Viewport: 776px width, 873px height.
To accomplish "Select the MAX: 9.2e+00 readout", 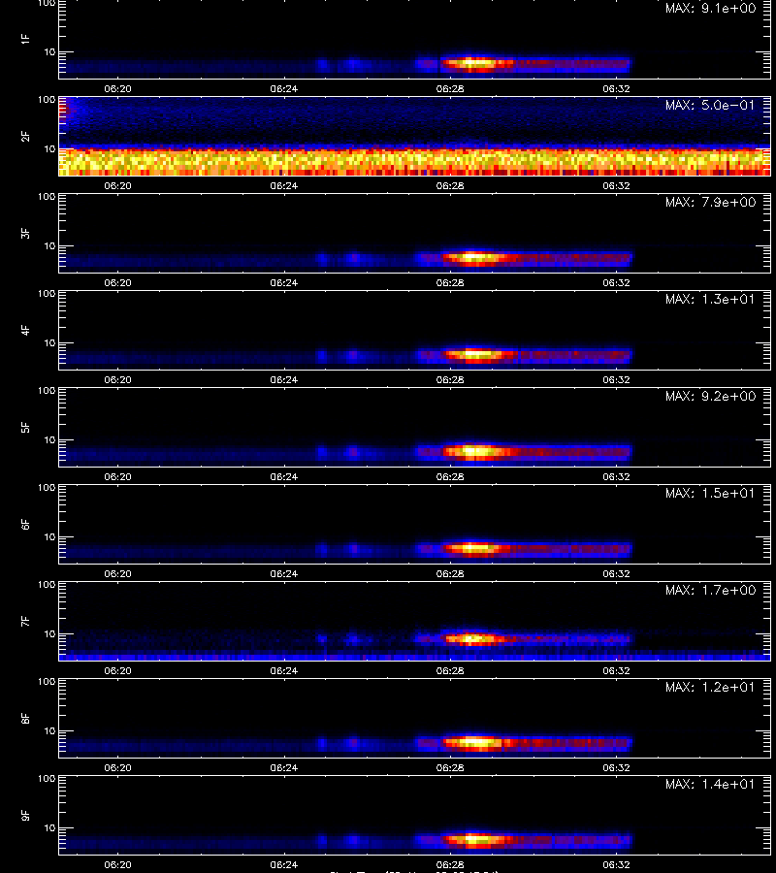I will [x=710, y=396].
